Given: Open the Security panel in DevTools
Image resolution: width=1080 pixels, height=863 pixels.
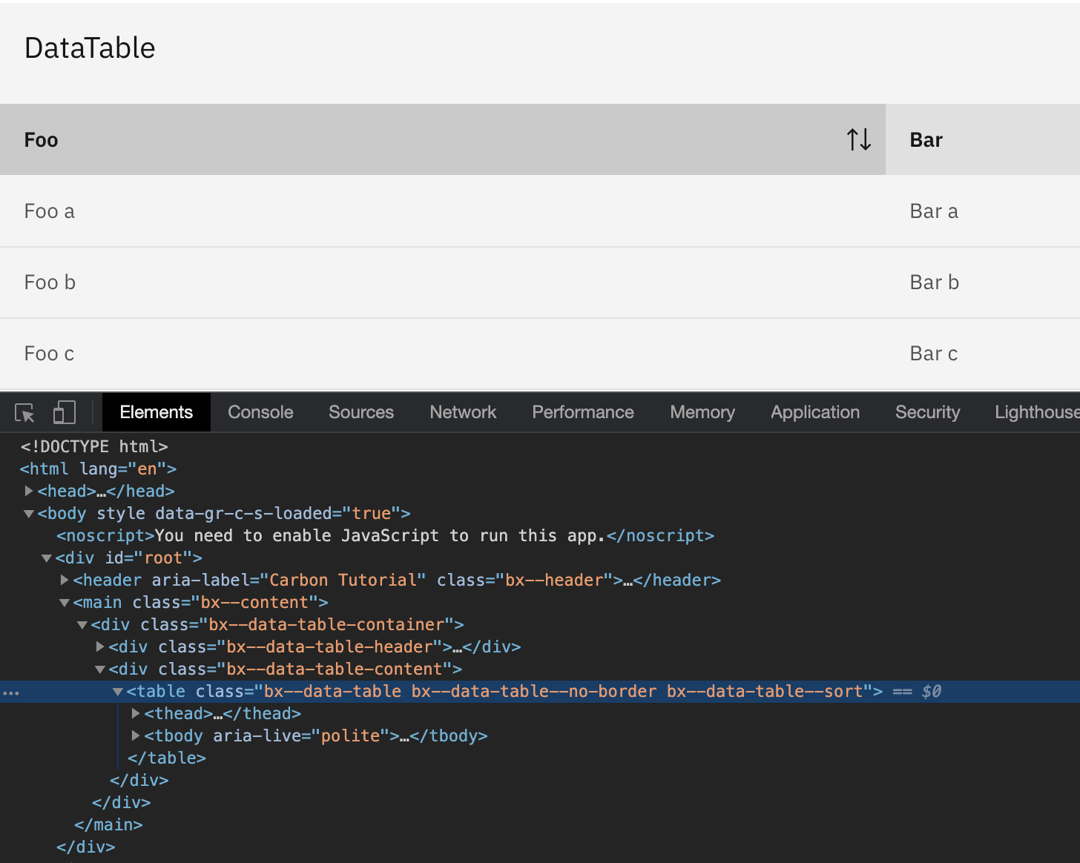Looking at the screenshot, I should 927,412.
